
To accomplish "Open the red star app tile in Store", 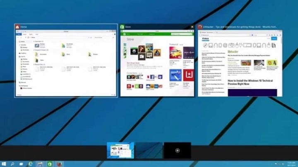I will click(189, 75).
